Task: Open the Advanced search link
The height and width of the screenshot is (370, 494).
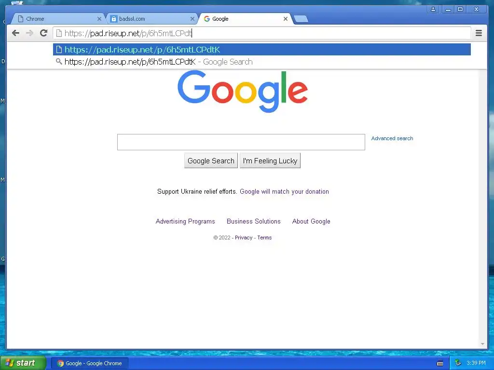Action: [x=392, y=138]
